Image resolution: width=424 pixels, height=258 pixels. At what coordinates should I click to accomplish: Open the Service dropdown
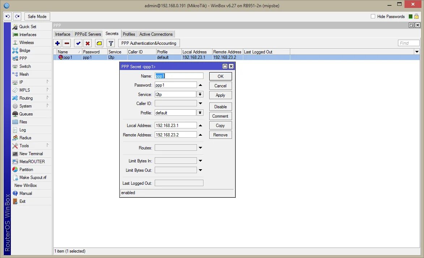click(200, 94)
